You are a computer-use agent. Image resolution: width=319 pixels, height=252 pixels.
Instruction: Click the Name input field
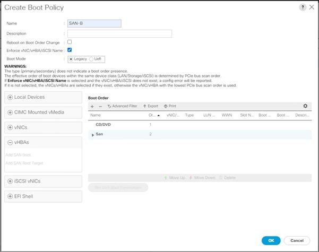94,23
